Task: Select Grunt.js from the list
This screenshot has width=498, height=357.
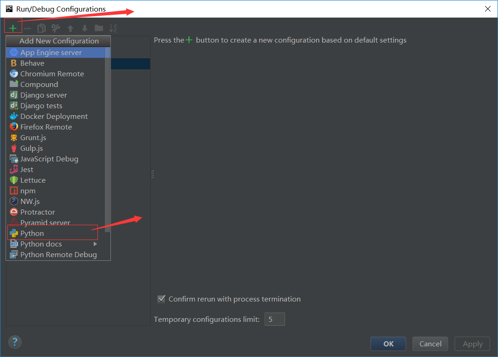Action: 55,138
